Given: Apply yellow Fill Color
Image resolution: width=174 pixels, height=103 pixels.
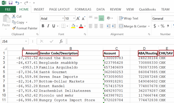Looking at the screenshot, I should 73,26.
